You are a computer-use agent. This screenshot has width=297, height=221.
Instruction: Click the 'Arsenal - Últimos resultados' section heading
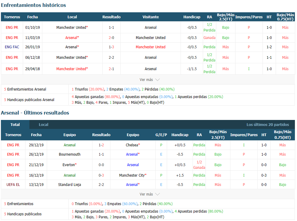35,113
